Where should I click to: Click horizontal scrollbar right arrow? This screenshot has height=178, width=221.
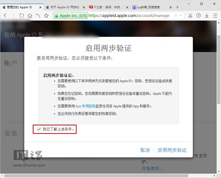tap(214, 175)
